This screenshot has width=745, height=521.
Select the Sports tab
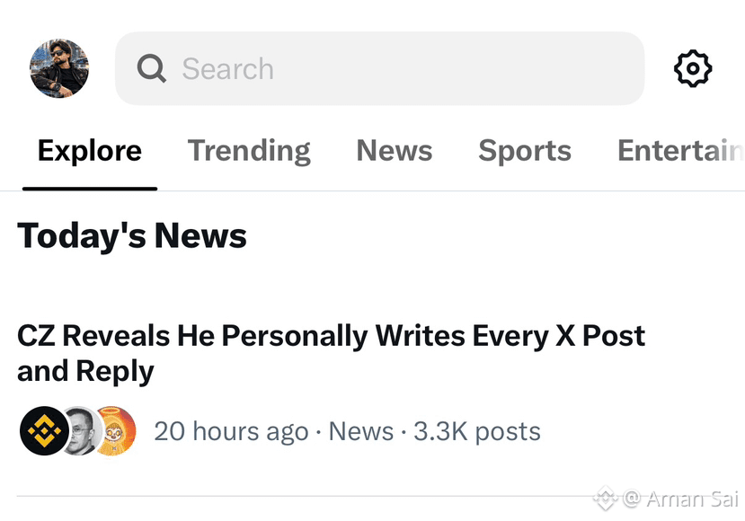[x=525, y=151]
